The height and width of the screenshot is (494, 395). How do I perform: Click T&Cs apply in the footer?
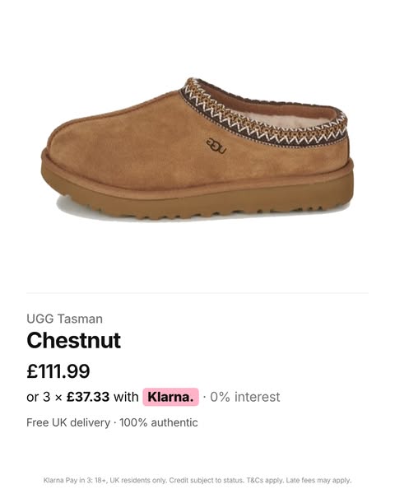(x=265, y=481)
